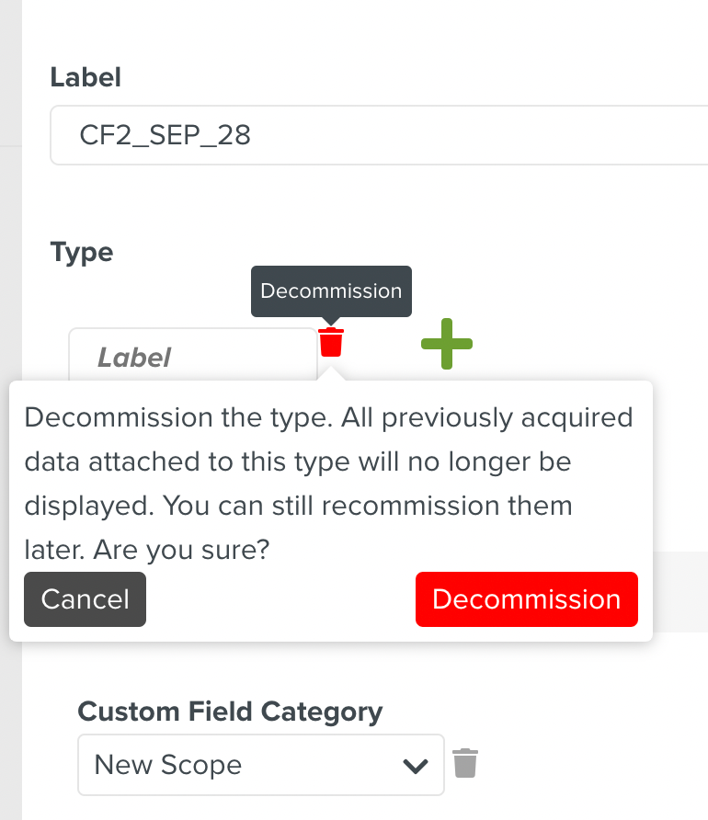Click the dark Decommission tooltip

331,291
